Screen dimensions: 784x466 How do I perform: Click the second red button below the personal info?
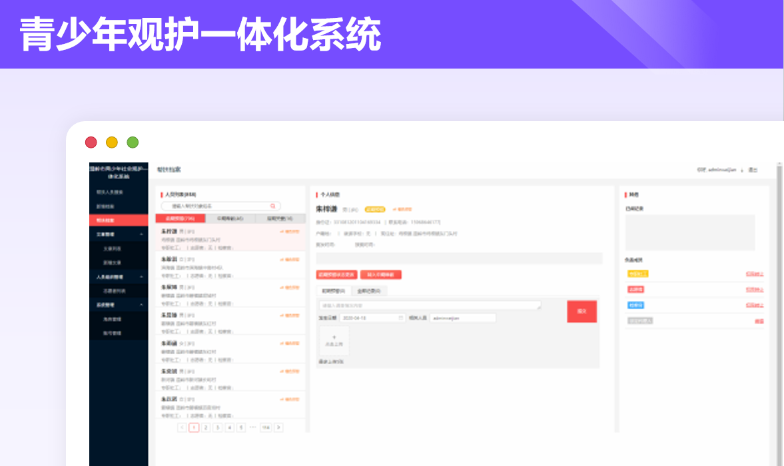coord(380,275)
